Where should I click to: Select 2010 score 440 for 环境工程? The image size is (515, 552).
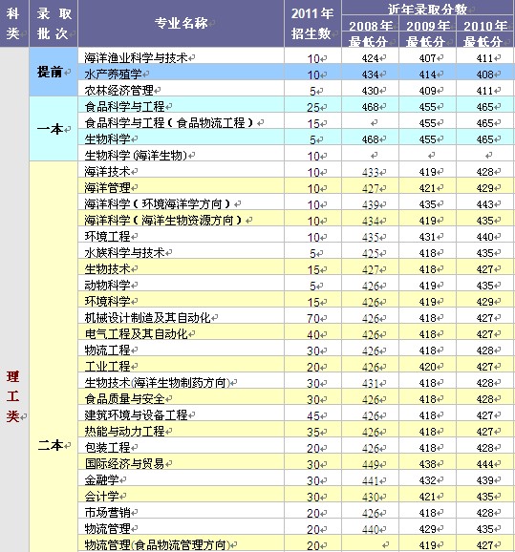[x=484, y=237]
